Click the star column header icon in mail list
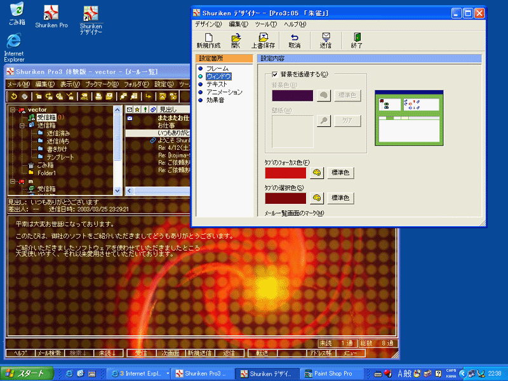Viewport: 508px width, 381px height. click(137, 109)
